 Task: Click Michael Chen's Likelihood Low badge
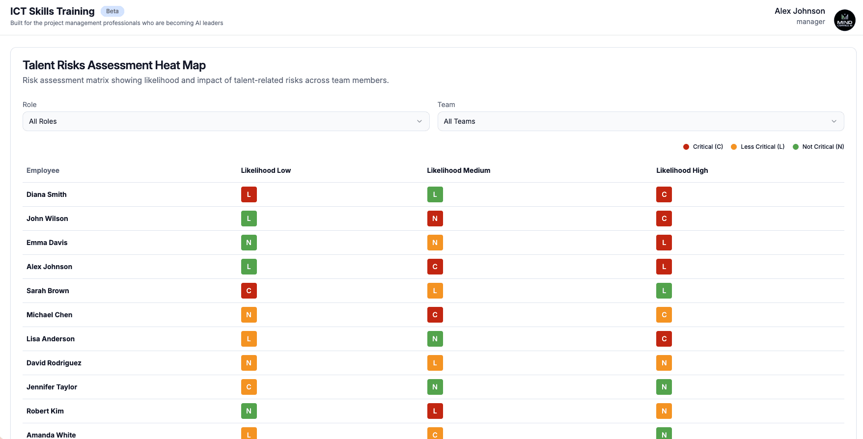[249, 315]
